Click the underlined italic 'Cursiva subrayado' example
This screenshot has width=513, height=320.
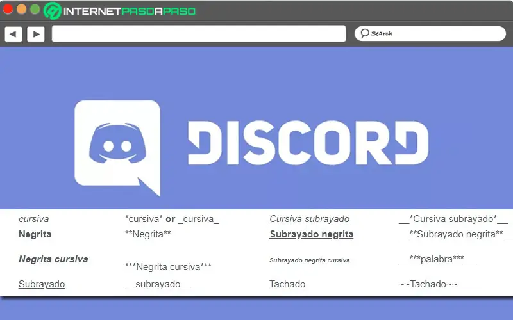[309, 219]
